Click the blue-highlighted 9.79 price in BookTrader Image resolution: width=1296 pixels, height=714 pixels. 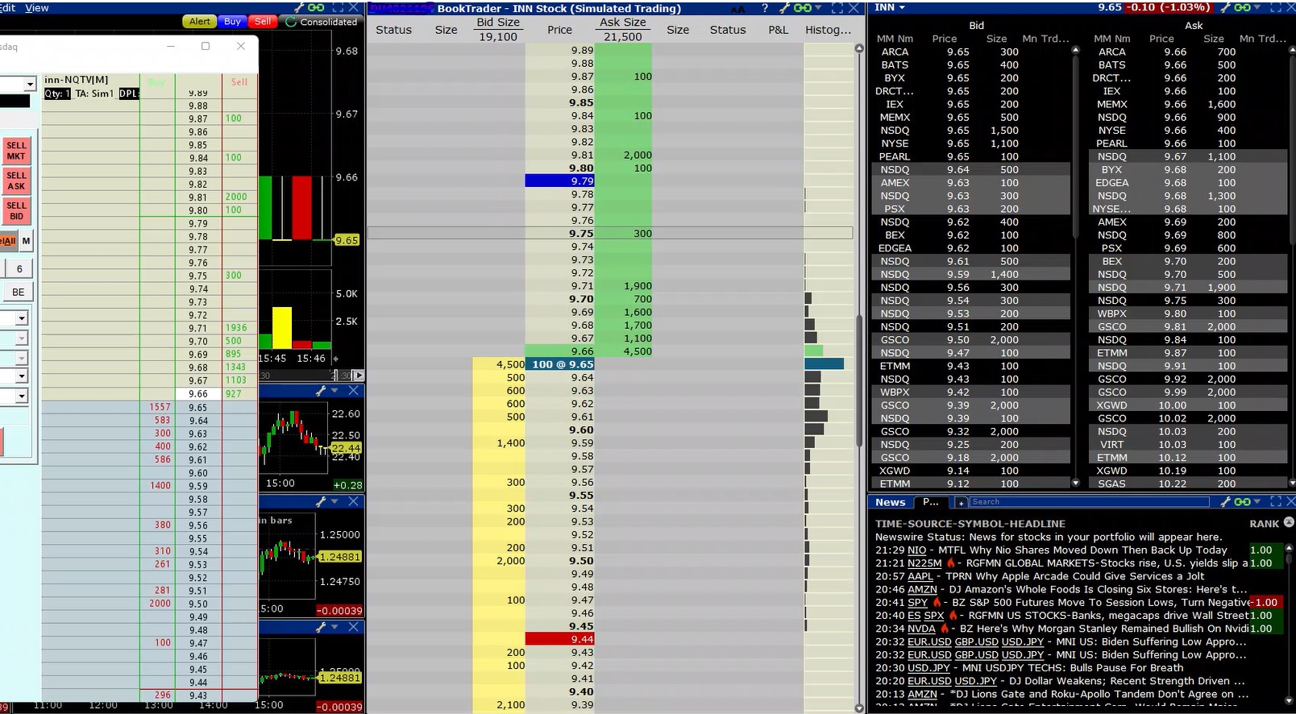[x=559, y=181]
